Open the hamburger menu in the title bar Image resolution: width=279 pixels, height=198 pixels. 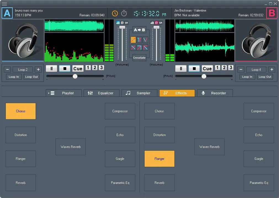coord(4,4)
